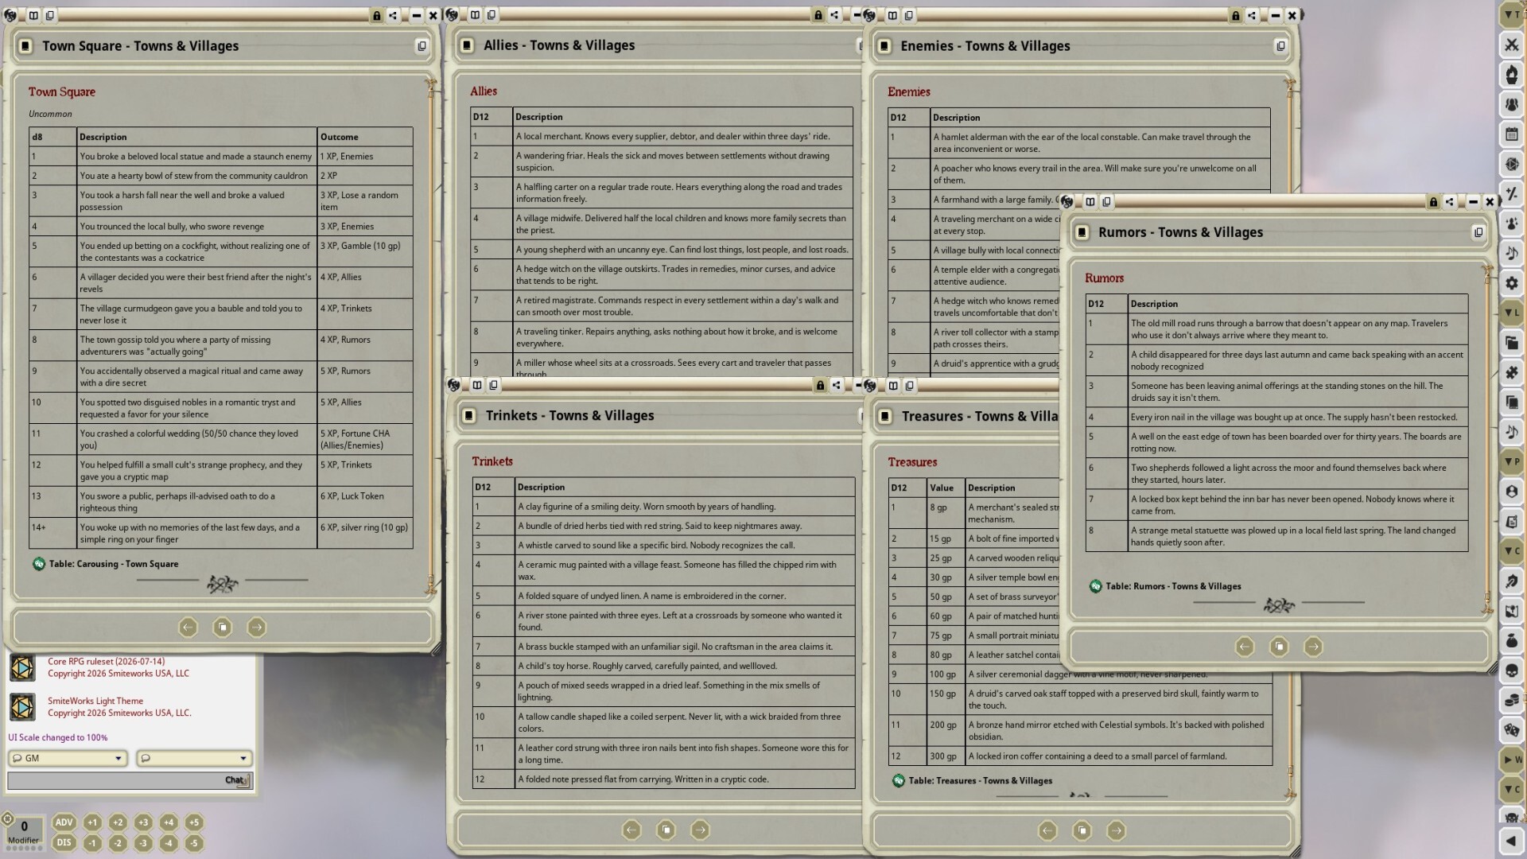Open the Characters portrait sidebar icon
This screenshot has width=1527, height=859.
coord(1512,492)
